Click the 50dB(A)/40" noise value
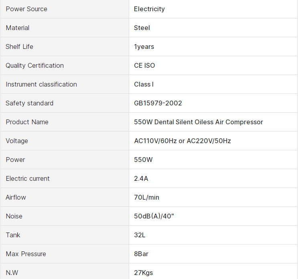Viewport: 298px width, 279px height. coord(154,216)
